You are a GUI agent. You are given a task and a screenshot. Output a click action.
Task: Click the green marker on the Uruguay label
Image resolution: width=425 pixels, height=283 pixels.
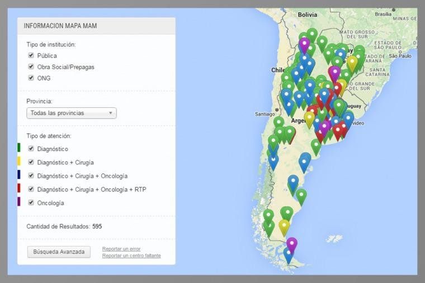(339, 105)
